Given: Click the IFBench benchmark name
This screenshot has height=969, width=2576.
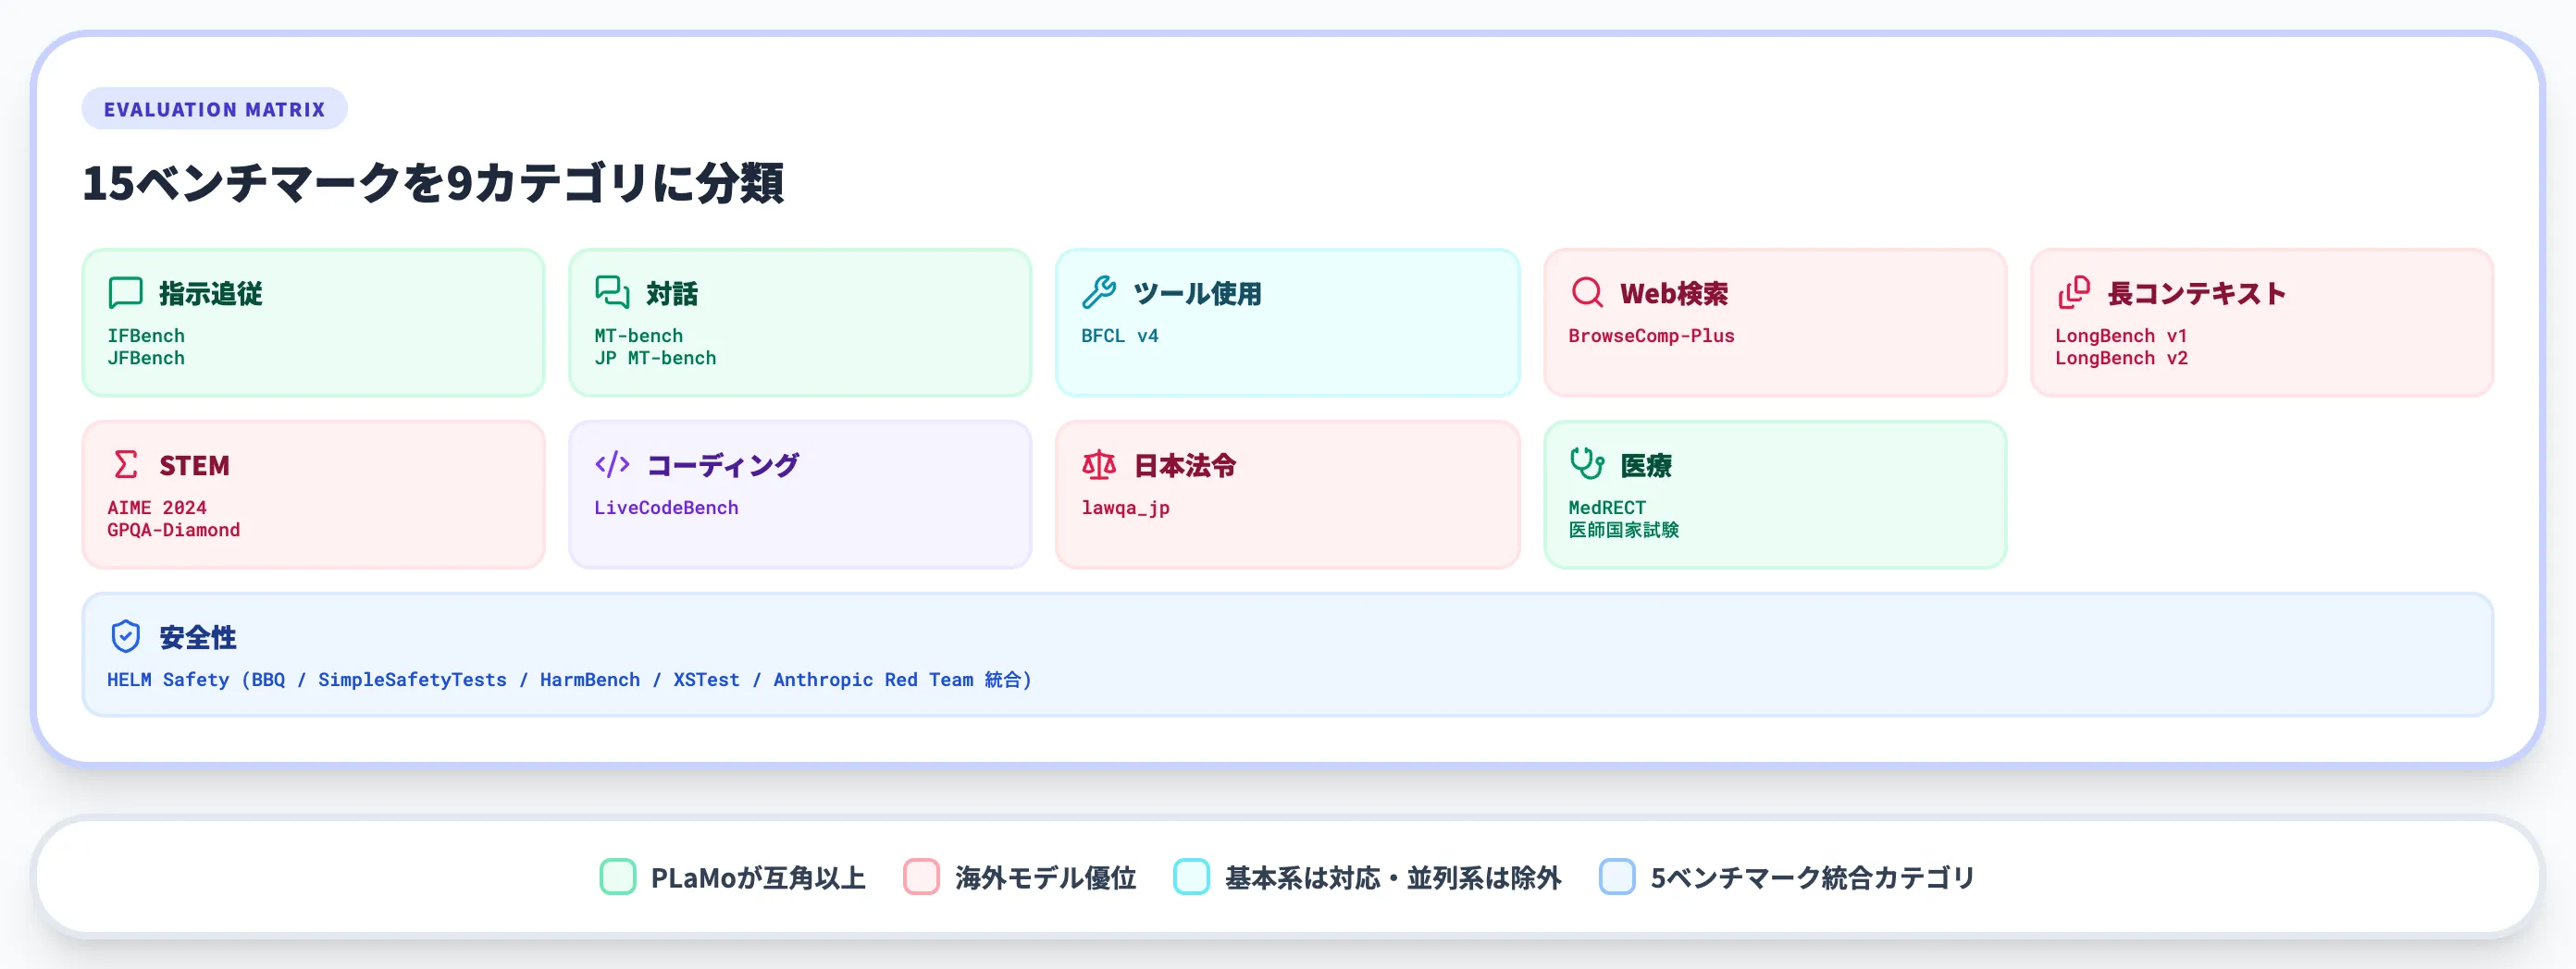Looking at the screenshot, I should (x=146, y=336).
